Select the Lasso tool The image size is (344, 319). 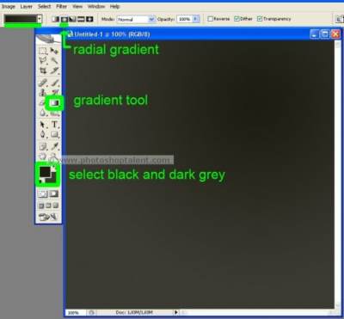point(43,60)
